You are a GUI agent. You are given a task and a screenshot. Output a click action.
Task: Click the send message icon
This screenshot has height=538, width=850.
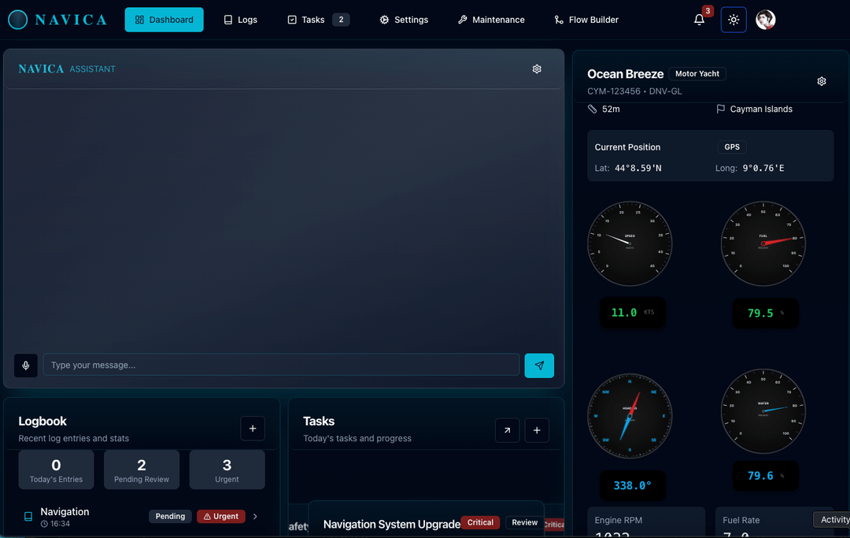539,365
